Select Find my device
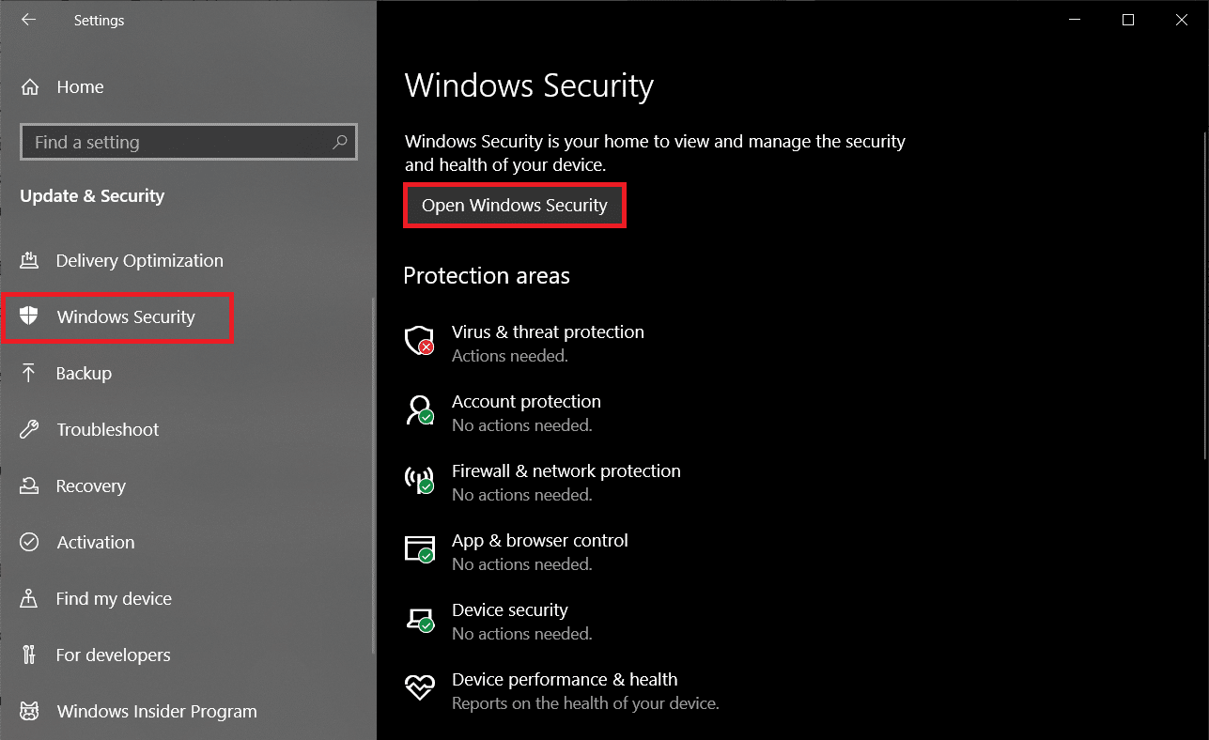Screen dimensions: 1209x740 114,599
